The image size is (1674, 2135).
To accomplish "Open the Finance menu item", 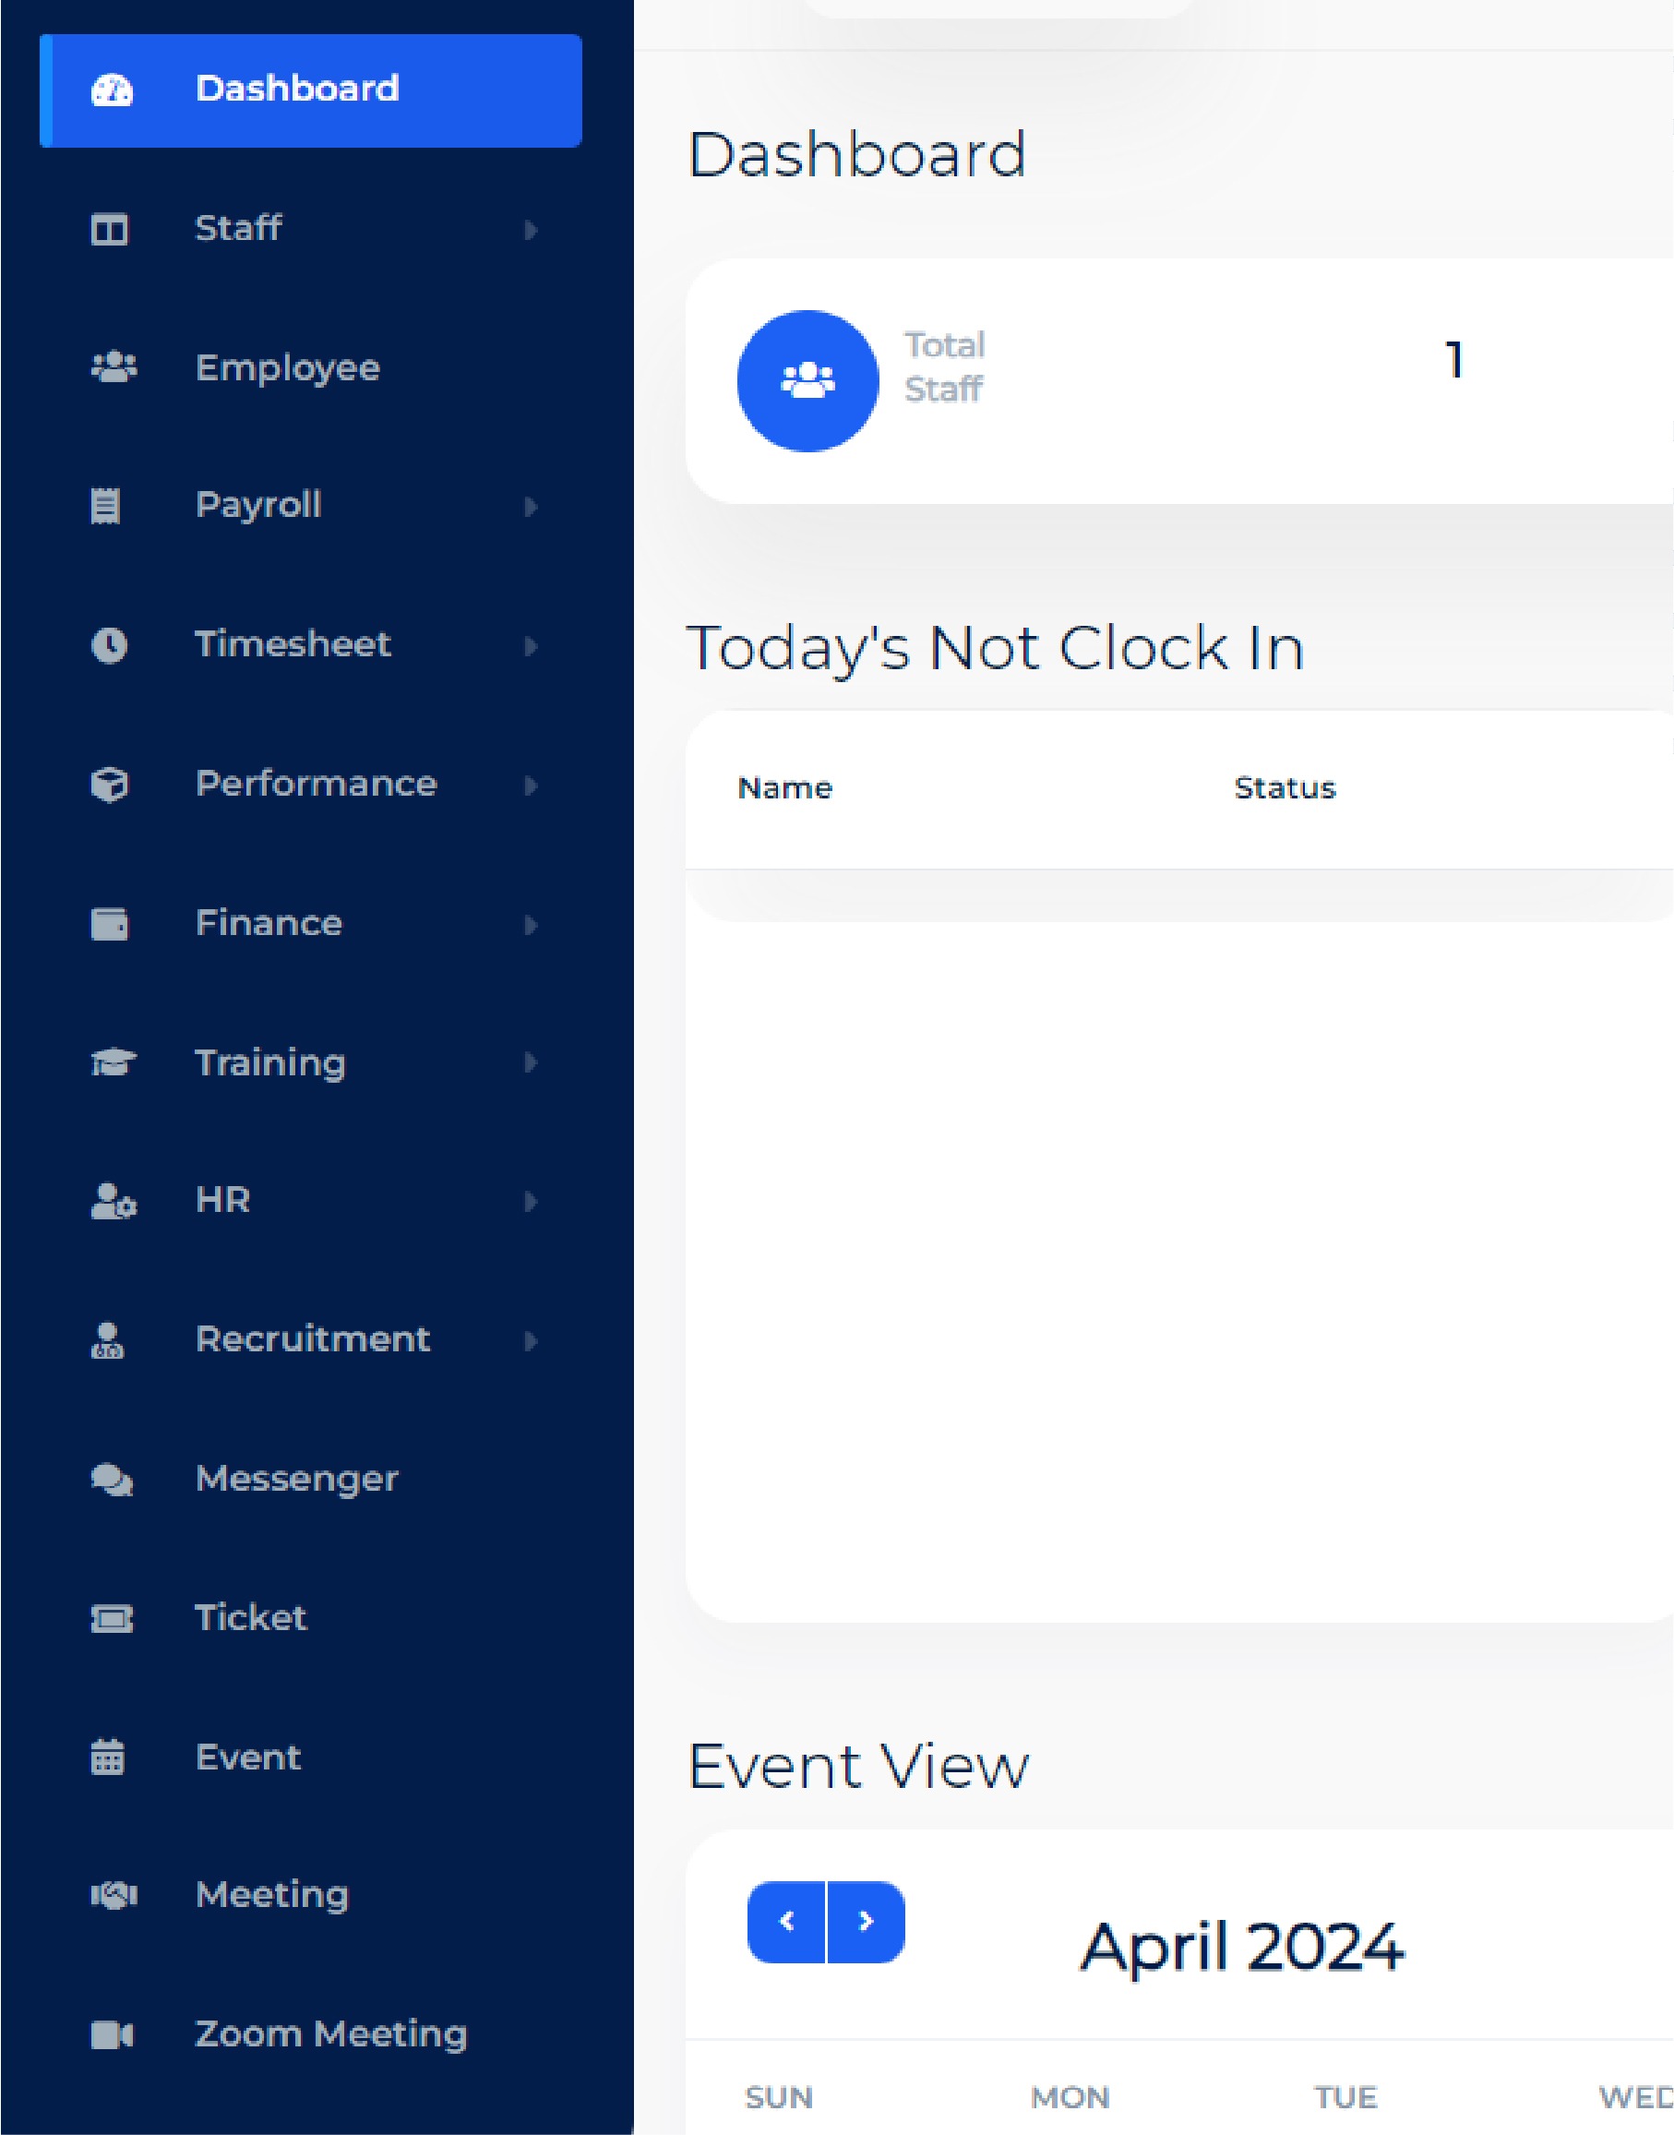I will [269, 922].
